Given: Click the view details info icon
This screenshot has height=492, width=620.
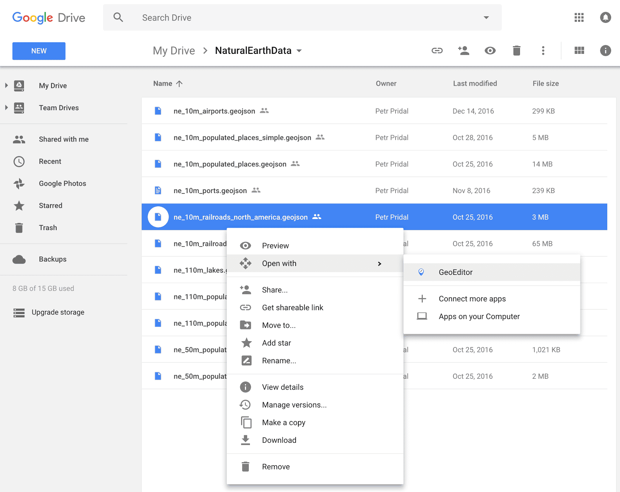Looking at the screenshot, I should coord(605,51).
